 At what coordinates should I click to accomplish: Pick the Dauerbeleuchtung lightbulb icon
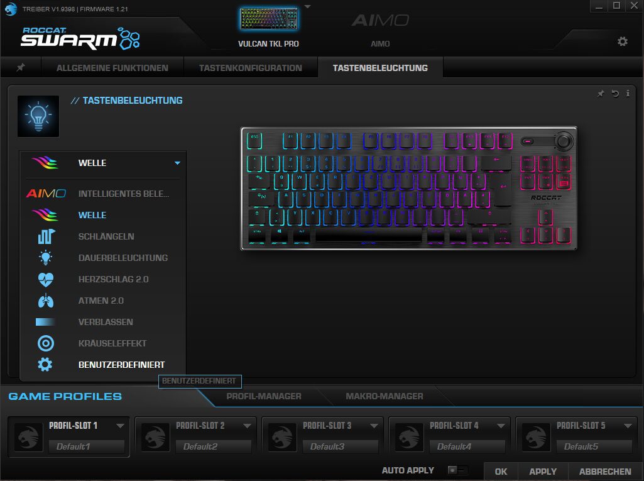pos(45,258)
